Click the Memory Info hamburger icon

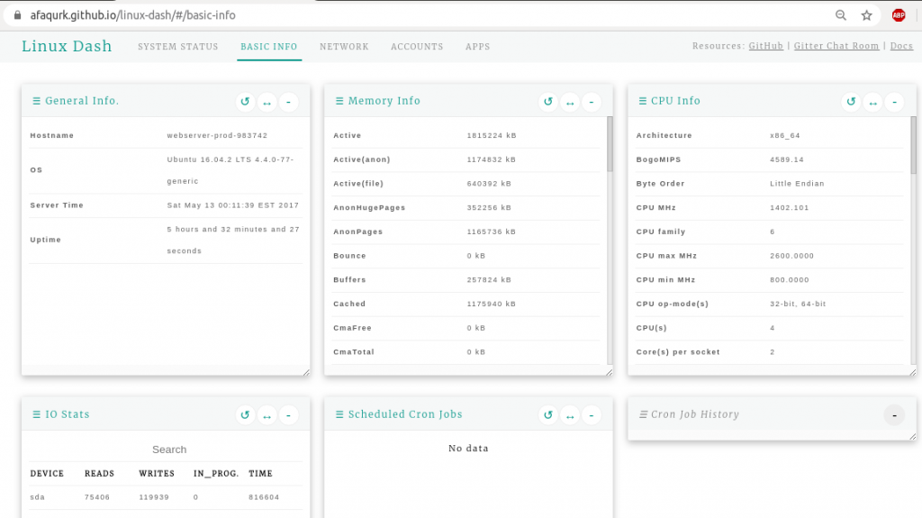click(x=339, y=101)
